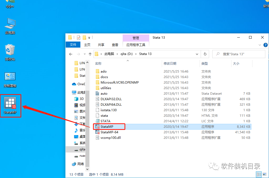The image size is (269, 178).
Task: Open the Quick Access Toolbar dropdown
Action: [89, 38]
